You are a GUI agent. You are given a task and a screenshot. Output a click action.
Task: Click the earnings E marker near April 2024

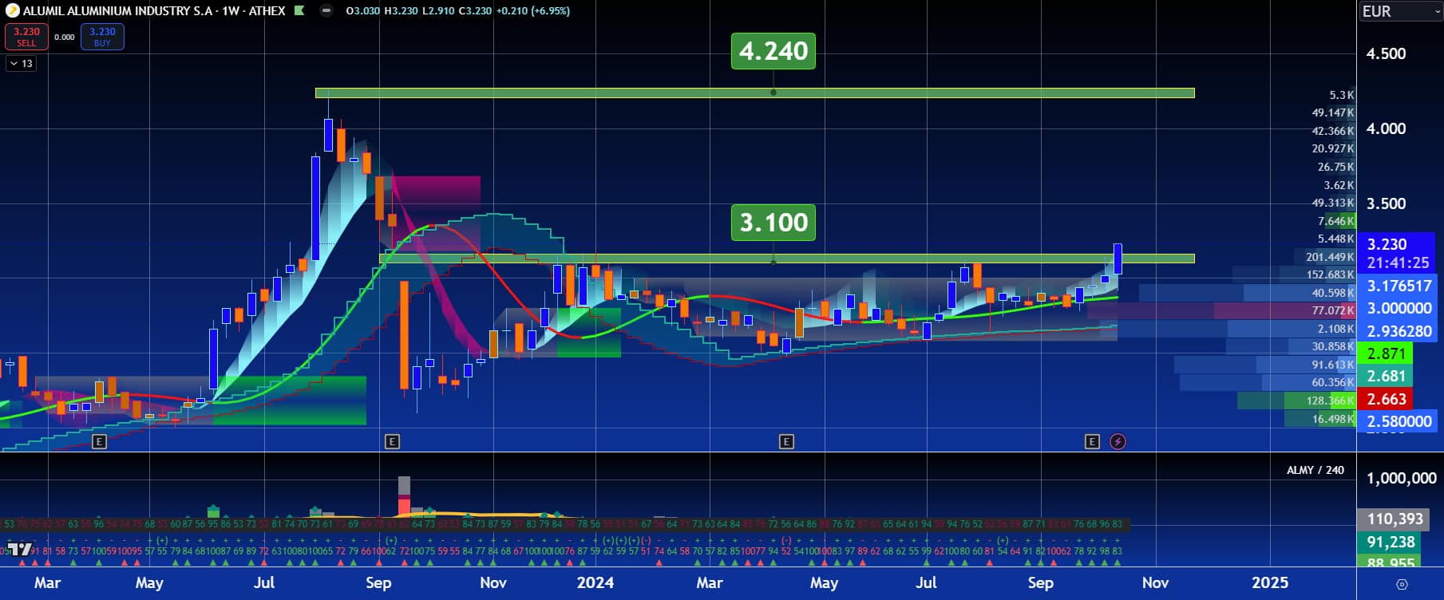click(786, 441)
